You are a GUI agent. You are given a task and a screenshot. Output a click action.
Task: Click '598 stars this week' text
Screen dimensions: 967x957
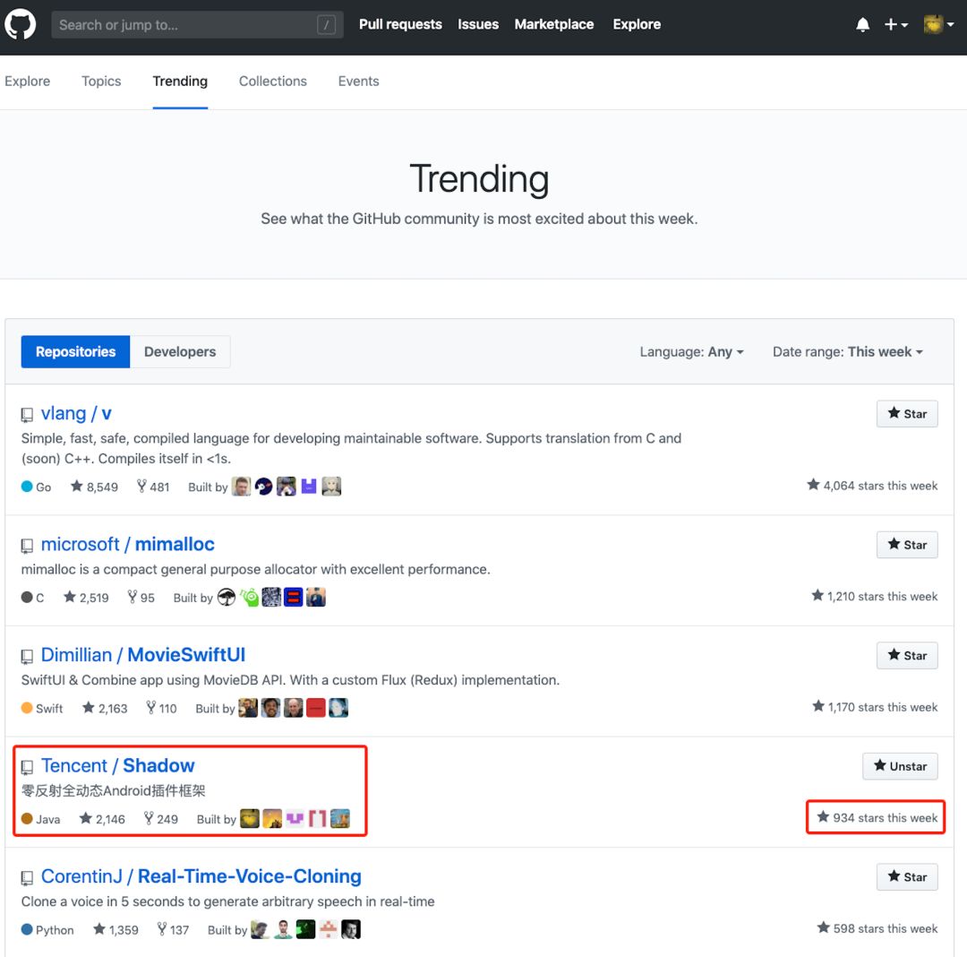pyautogui.click(x=877, y=928)
